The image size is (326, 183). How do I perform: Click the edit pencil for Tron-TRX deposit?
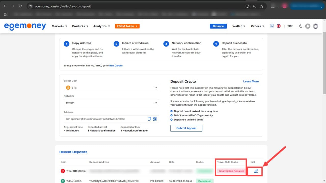coord(256,171)
